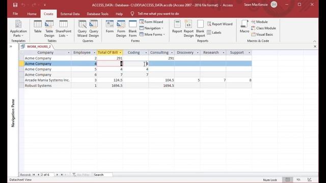This screenshot has height=183, width=326.
Task: Open Discovery column filter dropdown
Action: click(x=198, y=53)
